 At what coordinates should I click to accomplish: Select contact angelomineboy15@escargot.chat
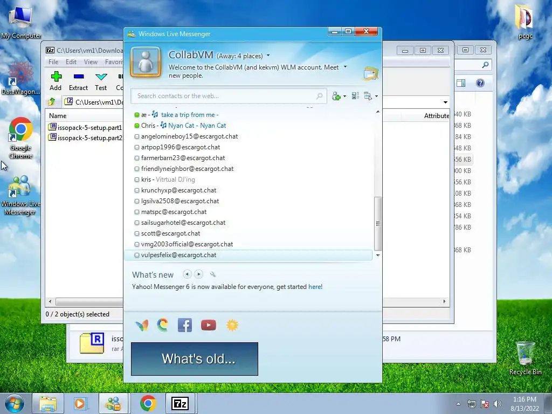(x=248, y=136)
